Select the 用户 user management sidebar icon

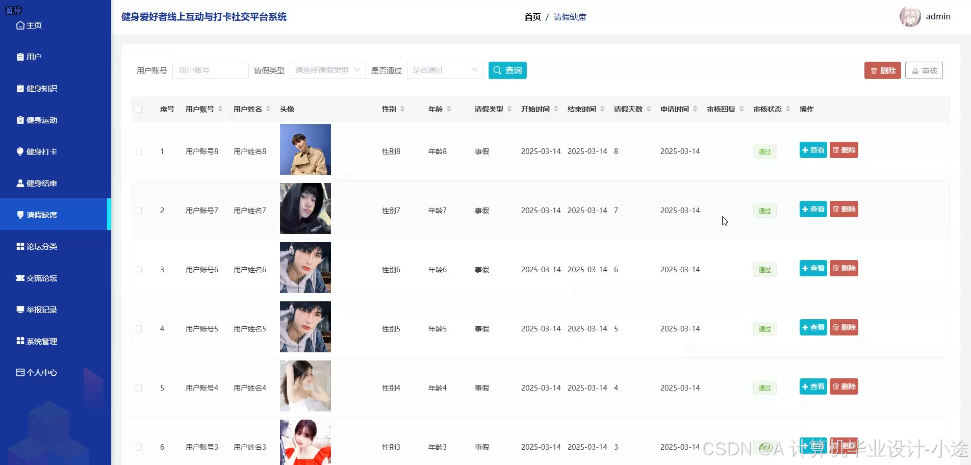pos(20,57)
